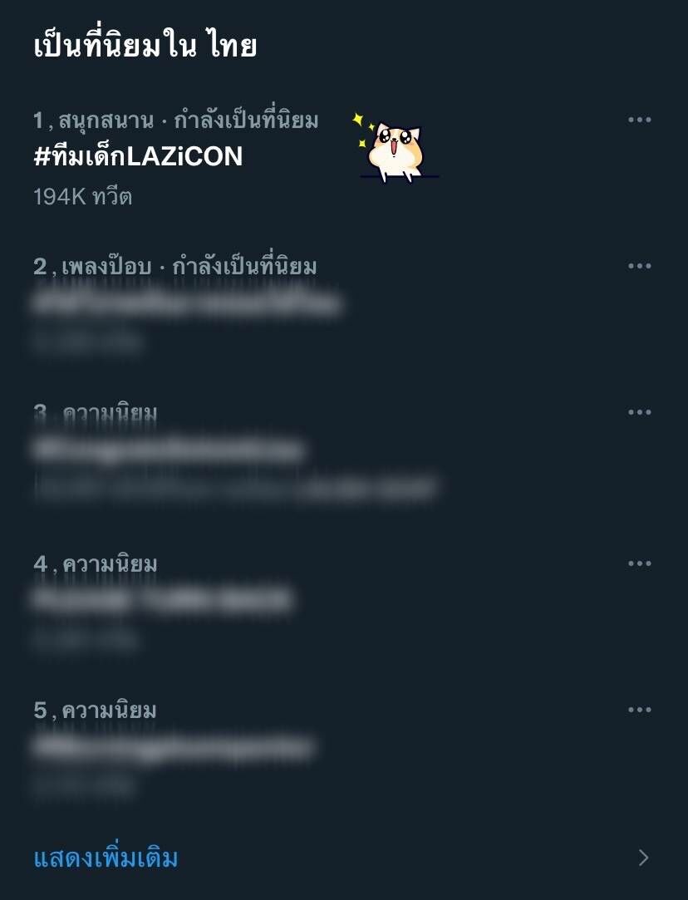Expand more trends with the right chevron arrow

[644, 858]
